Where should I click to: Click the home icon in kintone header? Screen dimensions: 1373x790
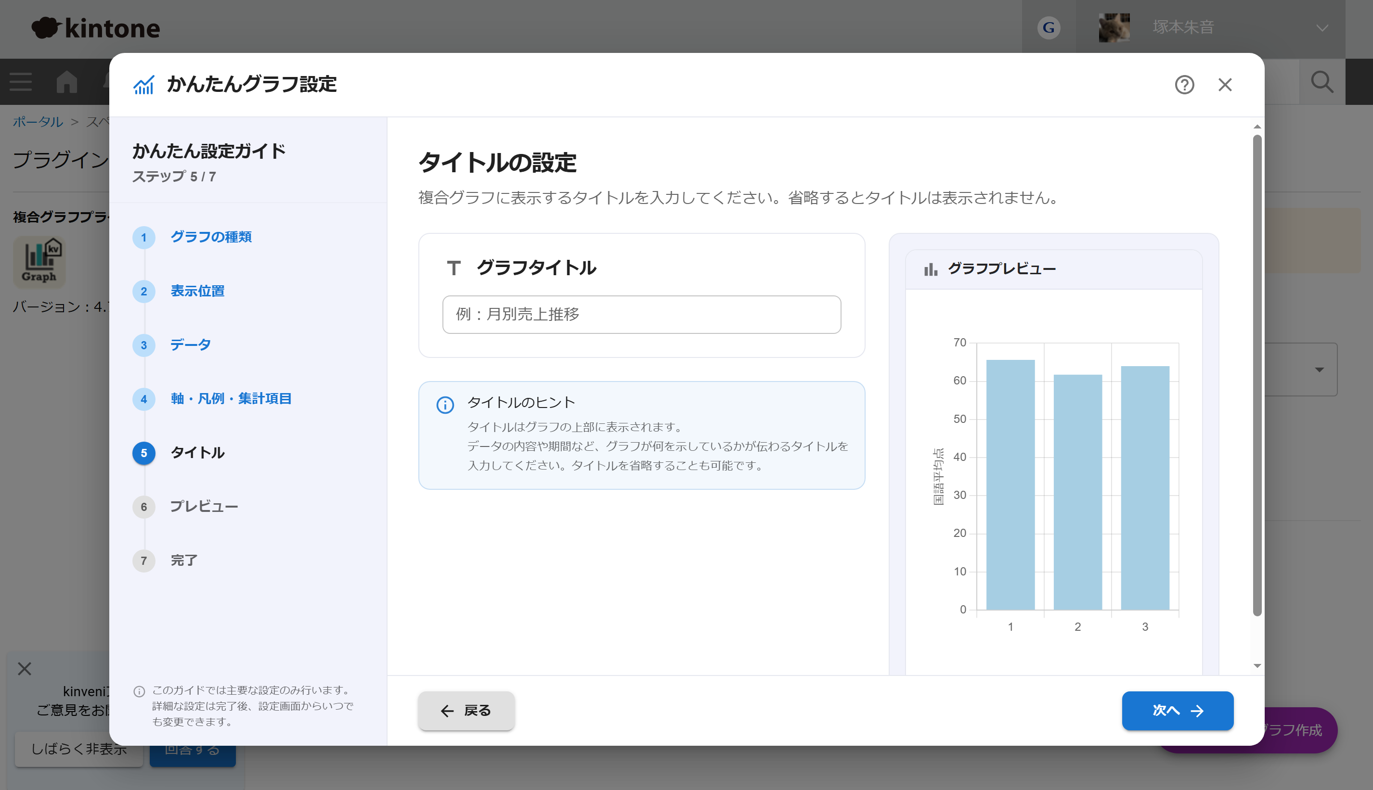tap(66, 82)
